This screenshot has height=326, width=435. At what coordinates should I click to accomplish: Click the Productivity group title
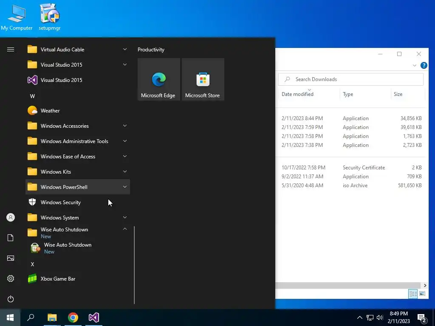tap(151, 50)
